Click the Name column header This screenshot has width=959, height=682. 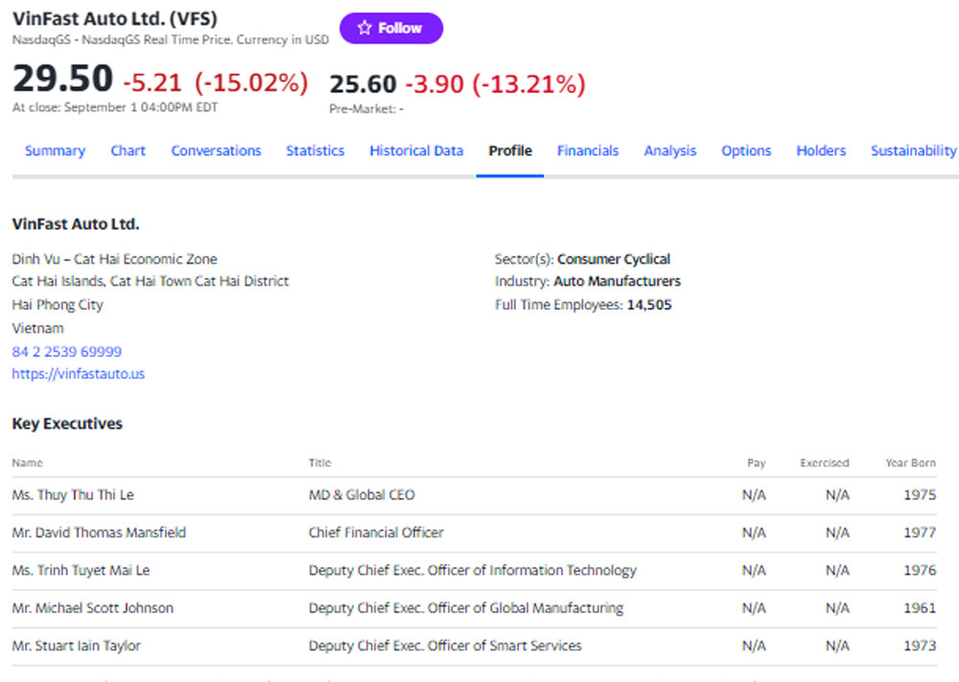28,463
